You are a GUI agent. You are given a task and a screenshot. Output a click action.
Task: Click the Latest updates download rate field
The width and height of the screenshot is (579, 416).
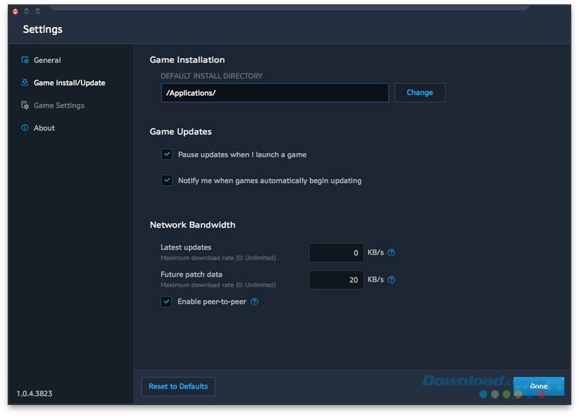pyautogui.click(x=336, y=253)
